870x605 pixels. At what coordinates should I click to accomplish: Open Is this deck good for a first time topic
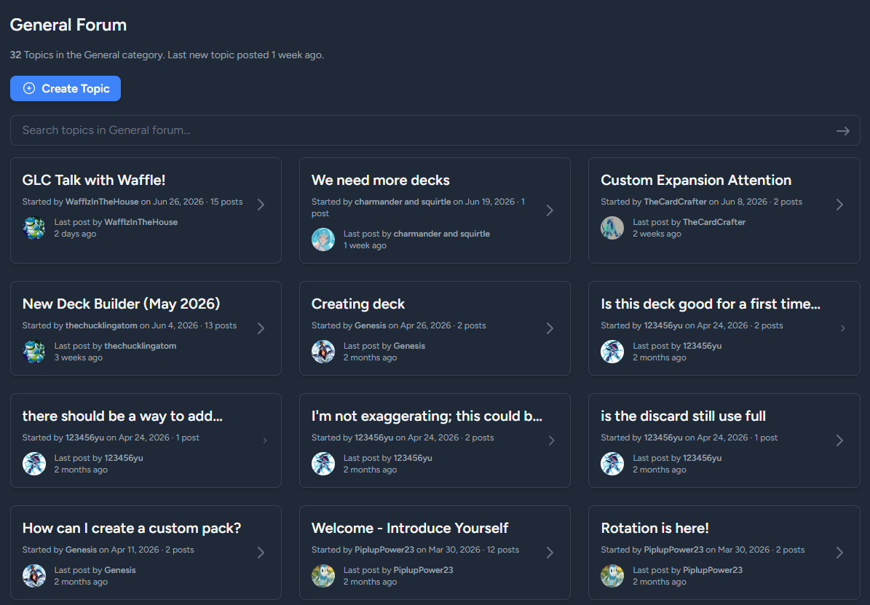[x=711, y=304]
